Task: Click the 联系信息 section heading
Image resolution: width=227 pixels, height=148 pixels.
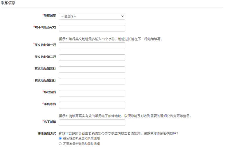Action: [x=8, y=3]
